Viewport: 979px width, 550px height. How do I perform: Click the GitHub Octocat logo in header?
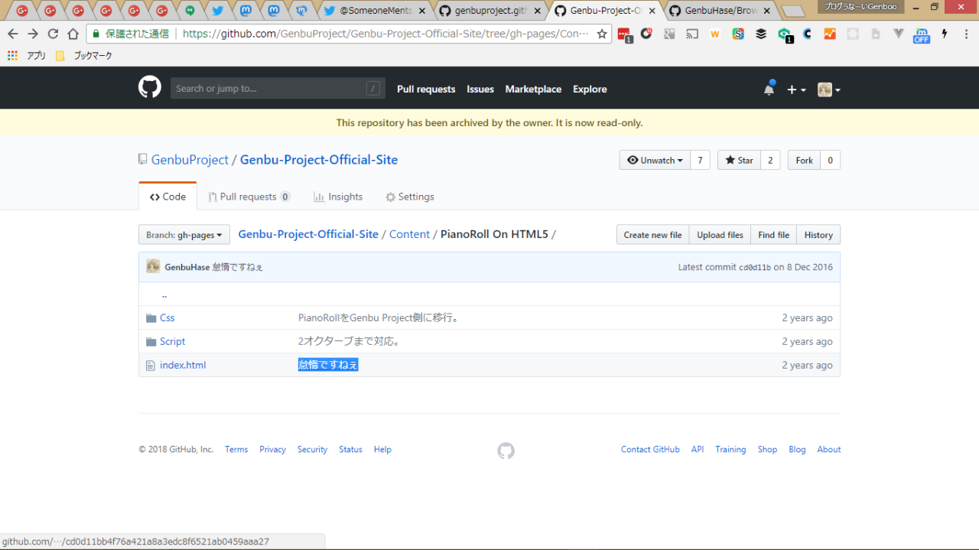[150, 88]
